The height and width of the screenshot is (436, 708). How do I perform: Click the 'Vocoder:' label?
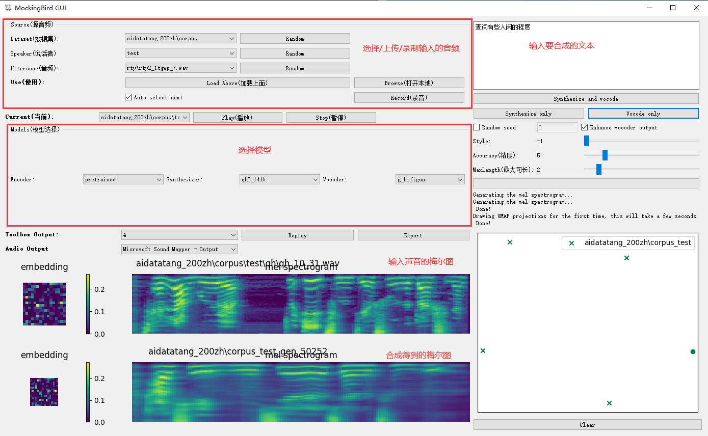pos(335,179)
